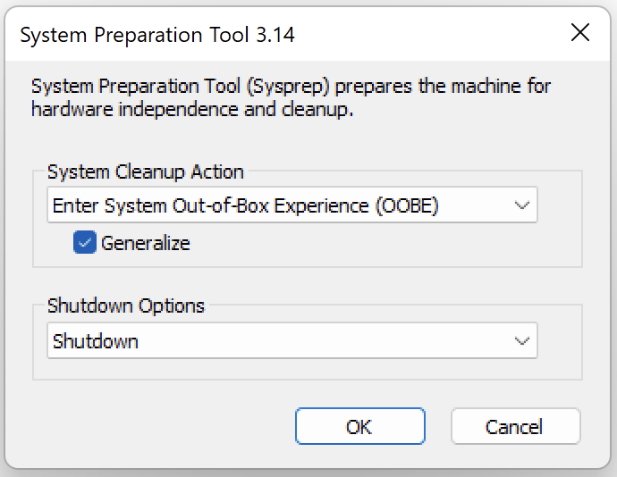Click the Shutdown Options group label
Screen dimensions: 617x477
[x=126, y=305]
